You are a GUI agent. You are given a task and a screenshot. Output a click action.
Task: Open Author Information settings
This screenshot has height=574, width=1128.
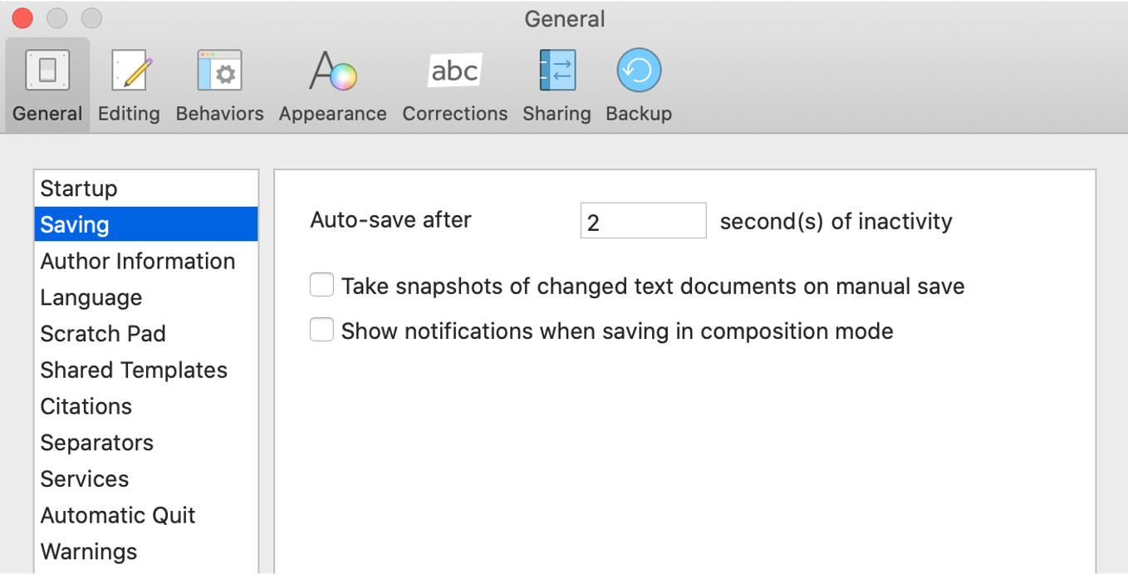click(138, 261)
